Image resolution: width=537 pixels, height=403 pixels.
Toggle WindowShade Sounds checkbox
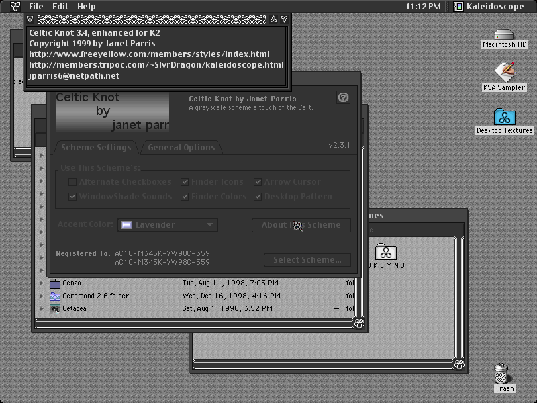[72, 197]
